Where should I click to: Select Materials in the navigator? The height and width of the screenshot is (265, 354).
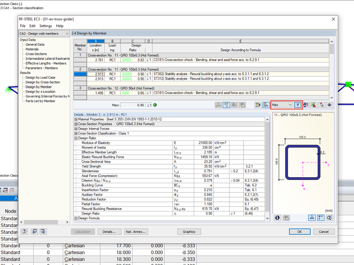tap(32, 49)
